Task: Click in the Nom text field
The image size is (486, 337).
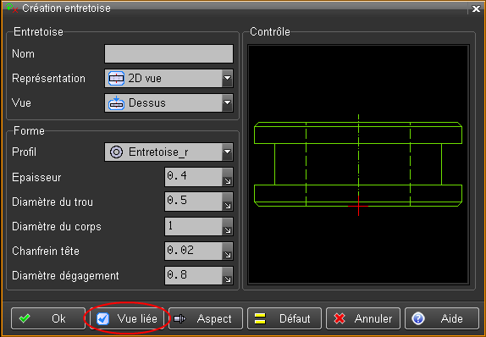Action: click(169, 53)
